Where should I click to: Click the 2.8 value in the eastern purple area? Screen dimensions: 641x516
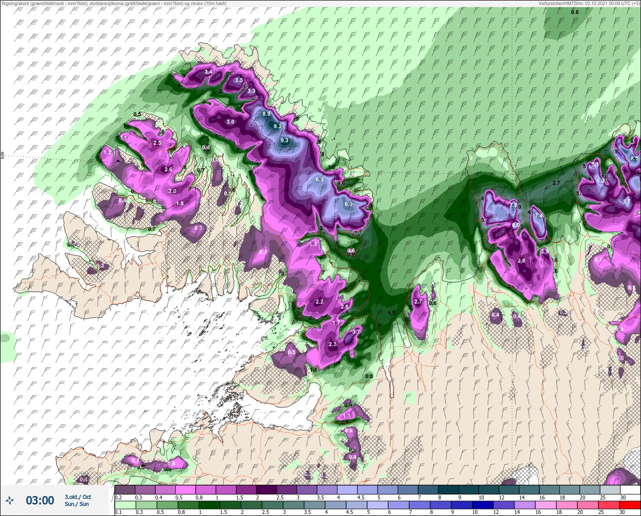521,261
